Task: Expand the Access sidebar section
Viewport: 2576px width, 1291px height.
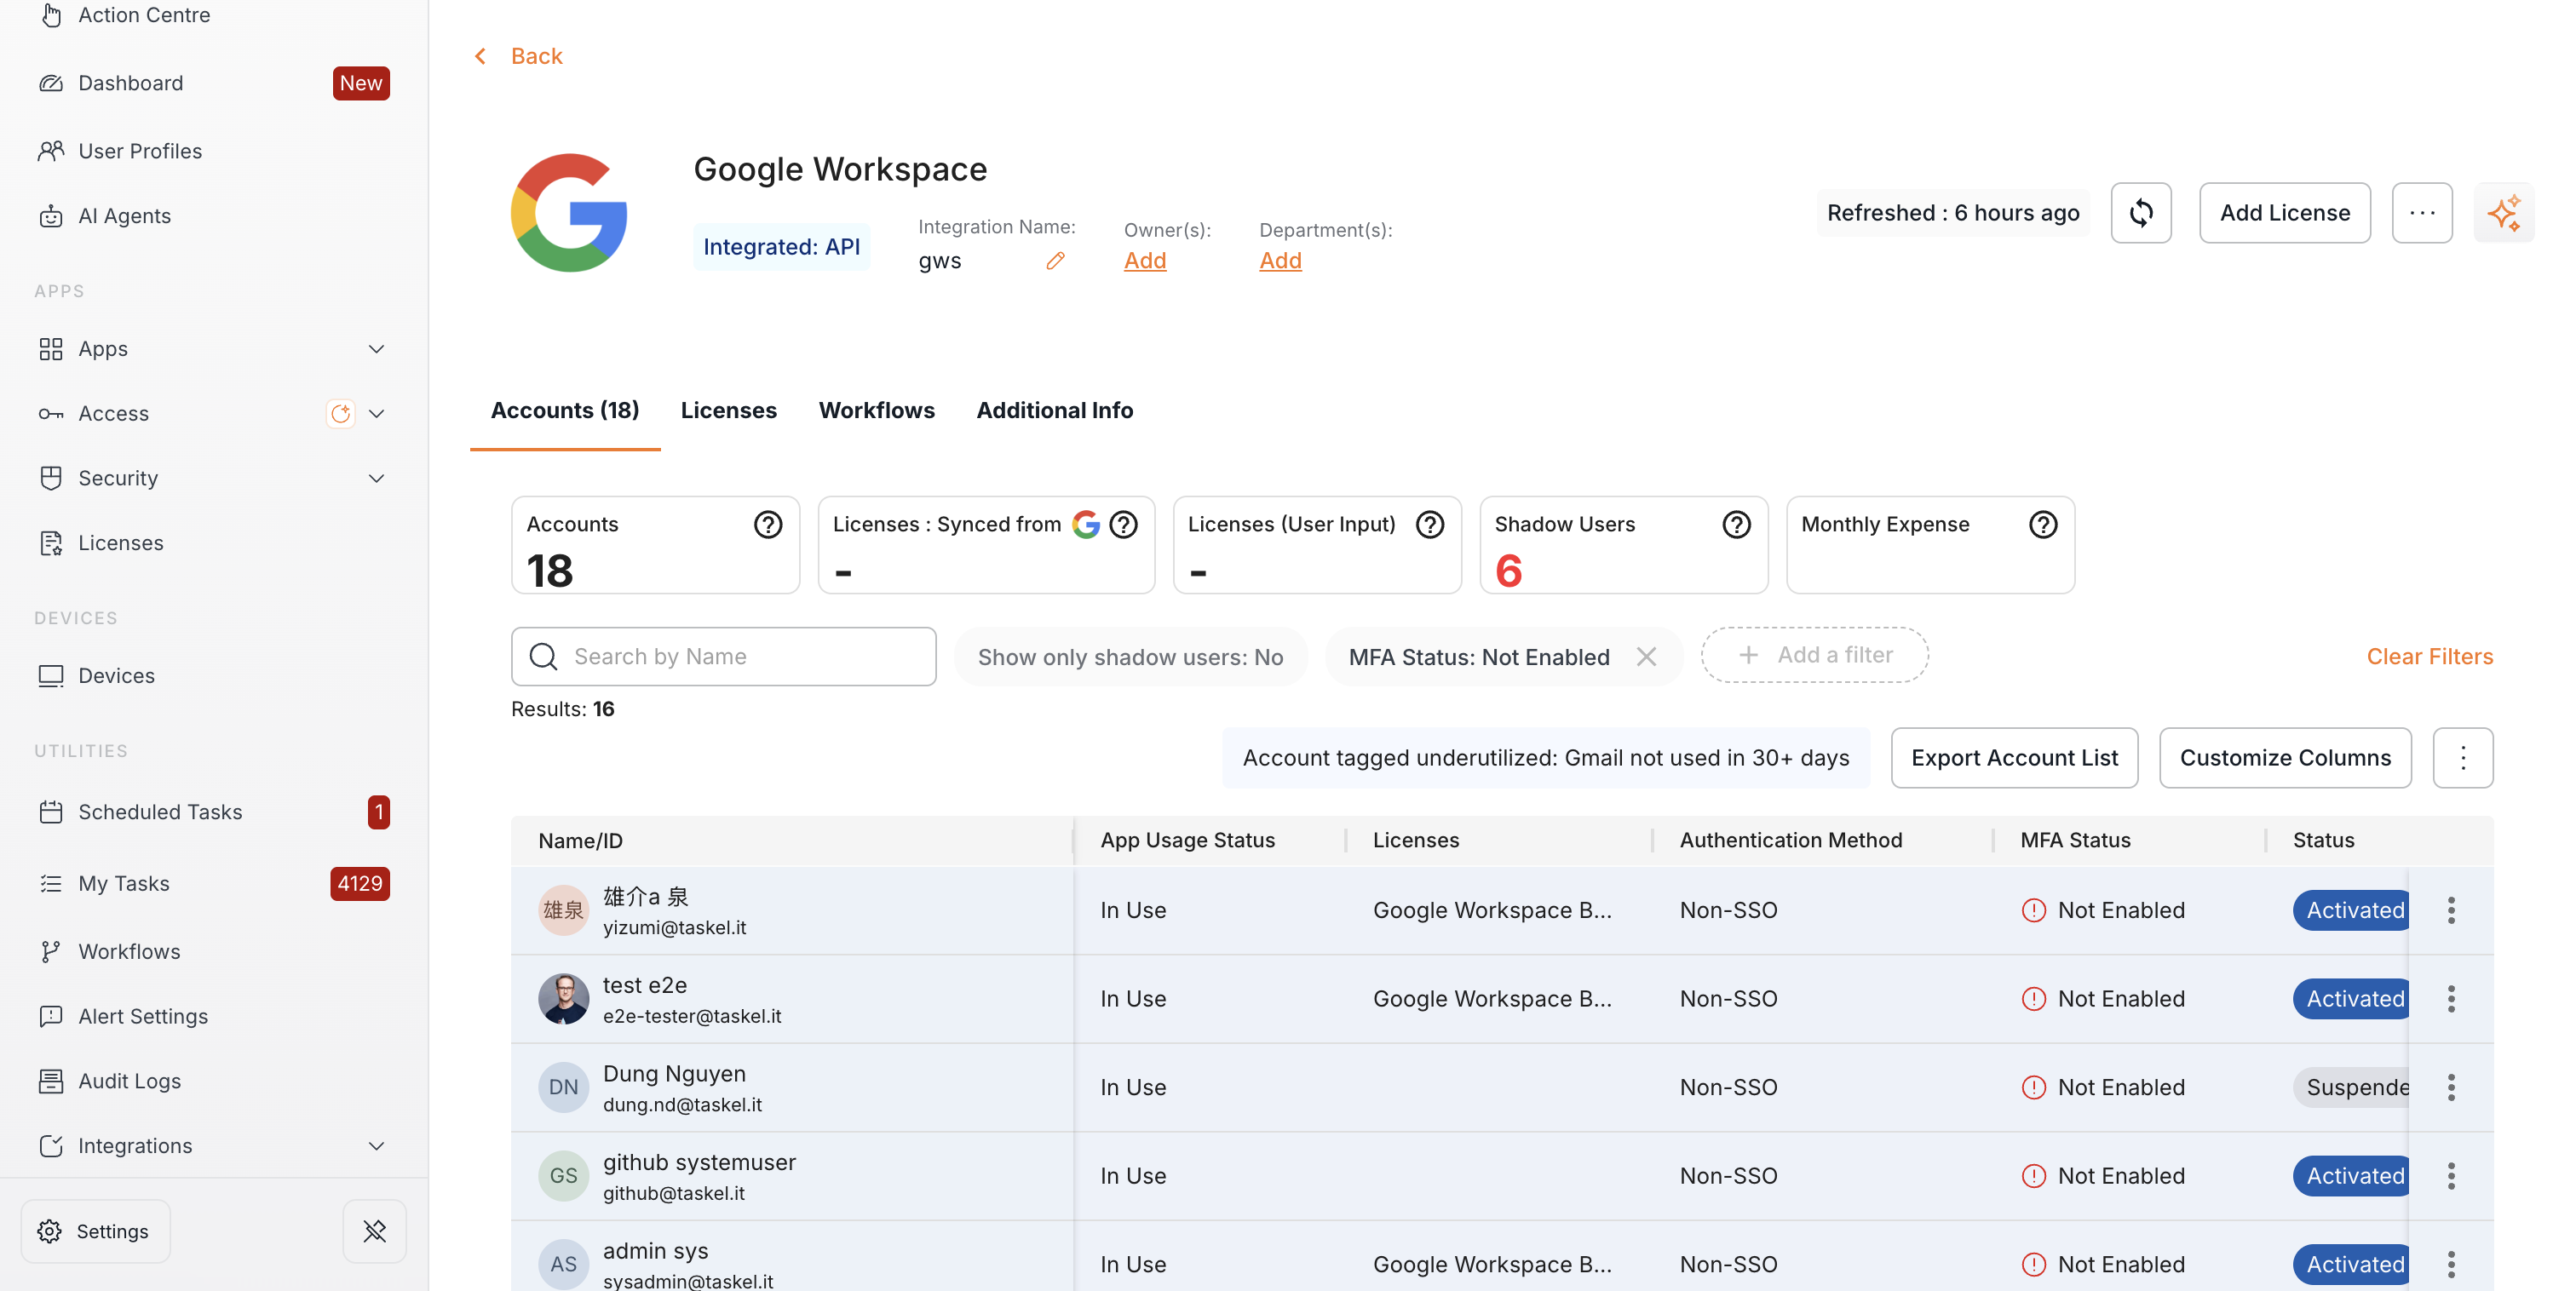Action: coord(376,413)
